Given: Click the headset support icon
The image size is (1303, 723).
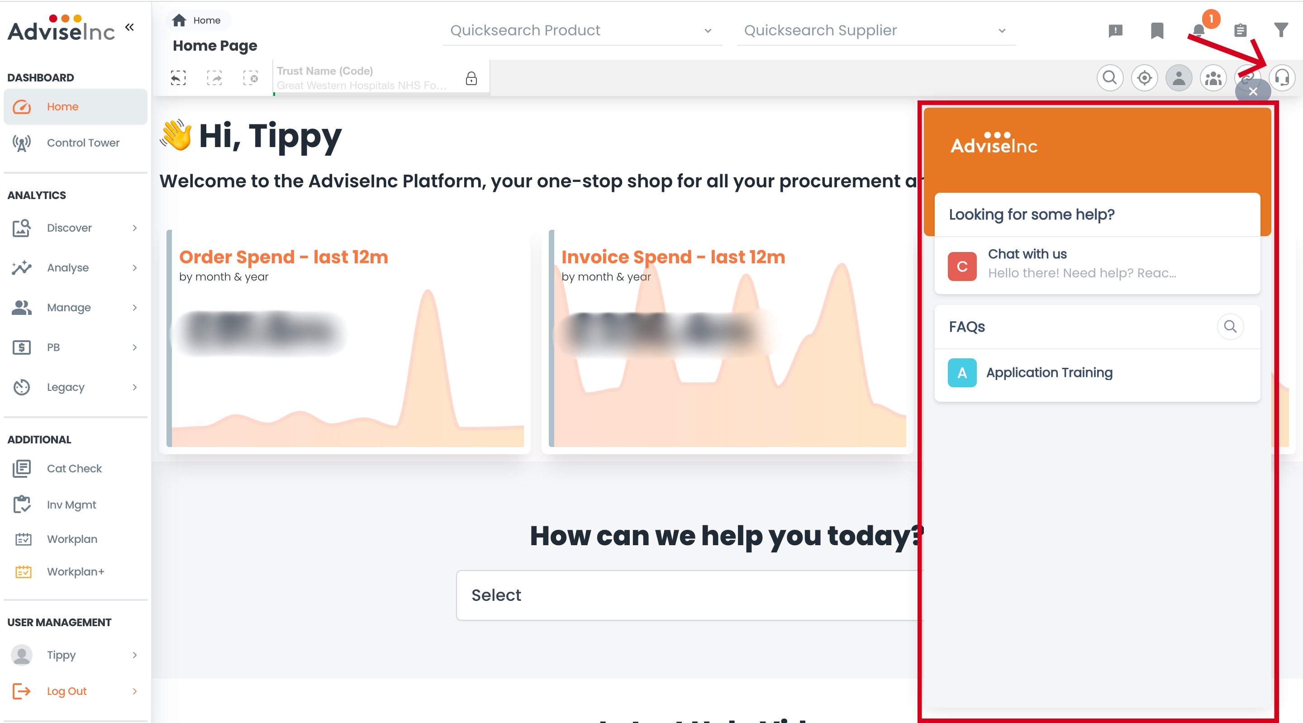Looking at the screenshot, I should [1281, 78].
